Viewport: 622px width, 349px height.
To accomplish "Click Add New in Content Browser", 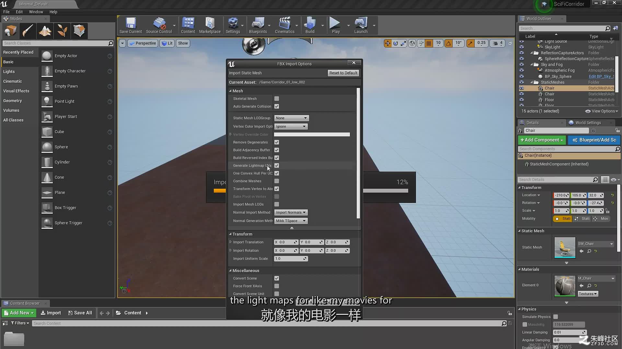I will point(19,313).
